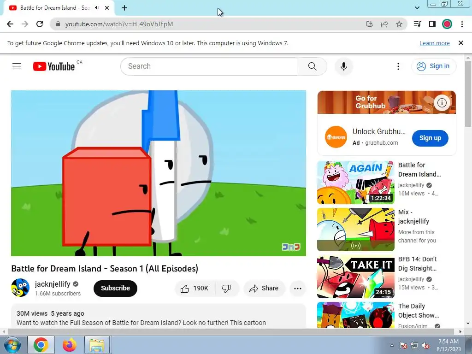Sign in to YouTube
This screenshot has height=354, width=472.
433,66
